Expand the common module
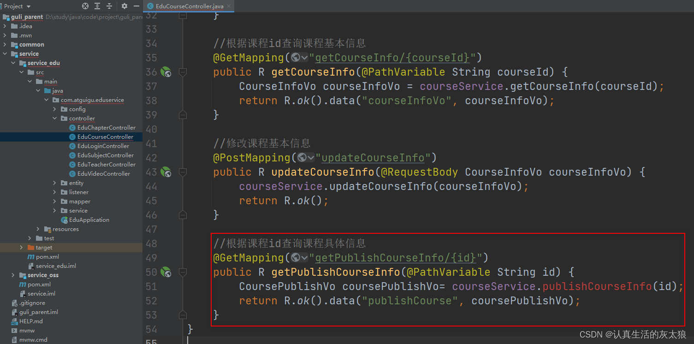This screenshot has height=344, width=694. click(x=5, y=45)
